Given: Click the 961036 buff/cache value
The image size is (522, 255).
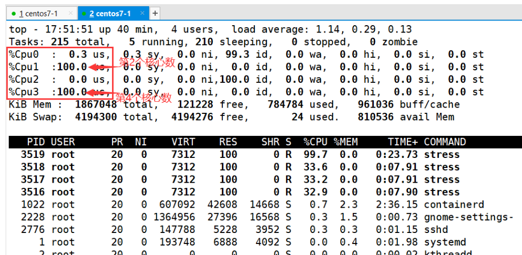Looking at the screenshot, I should click(x=375, y=105).
